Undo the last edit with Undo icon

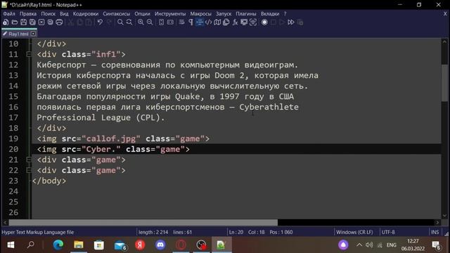click(100, 22)
